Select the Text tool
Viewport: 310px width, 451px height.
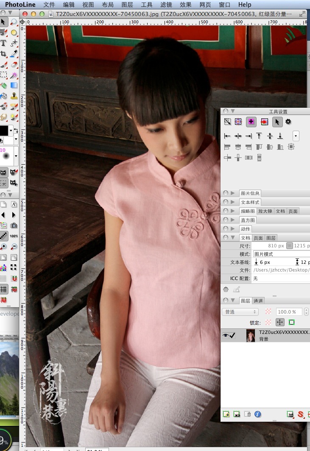[3, 43]
